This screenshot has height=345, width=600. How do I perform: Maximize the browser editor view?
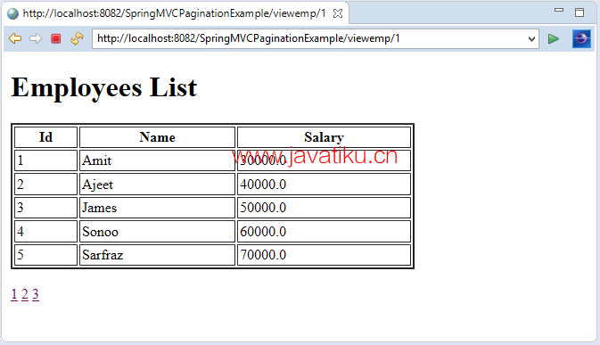[x=579, y=12]
